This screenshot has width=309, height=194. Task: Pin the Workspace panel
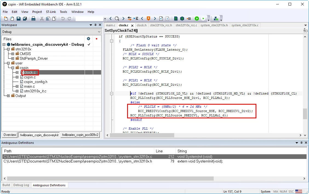pos(95,25)
